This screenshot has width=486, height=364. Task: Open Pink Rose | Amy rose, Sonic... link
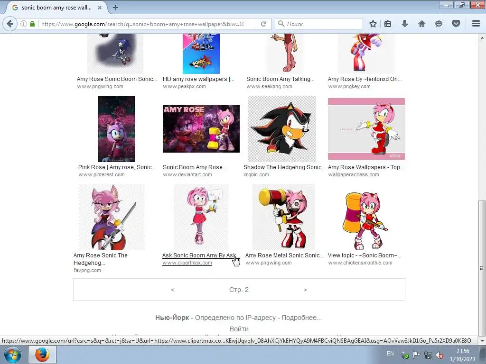(117, 167)
